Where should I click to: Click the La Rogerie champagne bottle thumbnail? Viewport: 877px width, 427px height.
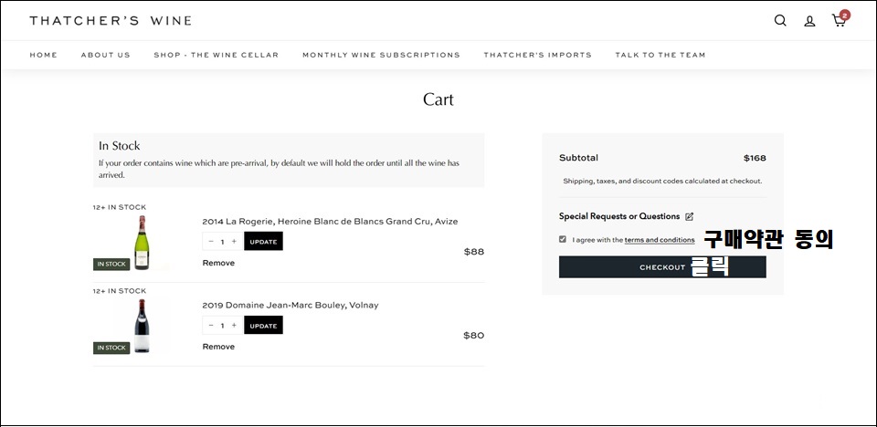click(x=142, y=243)
